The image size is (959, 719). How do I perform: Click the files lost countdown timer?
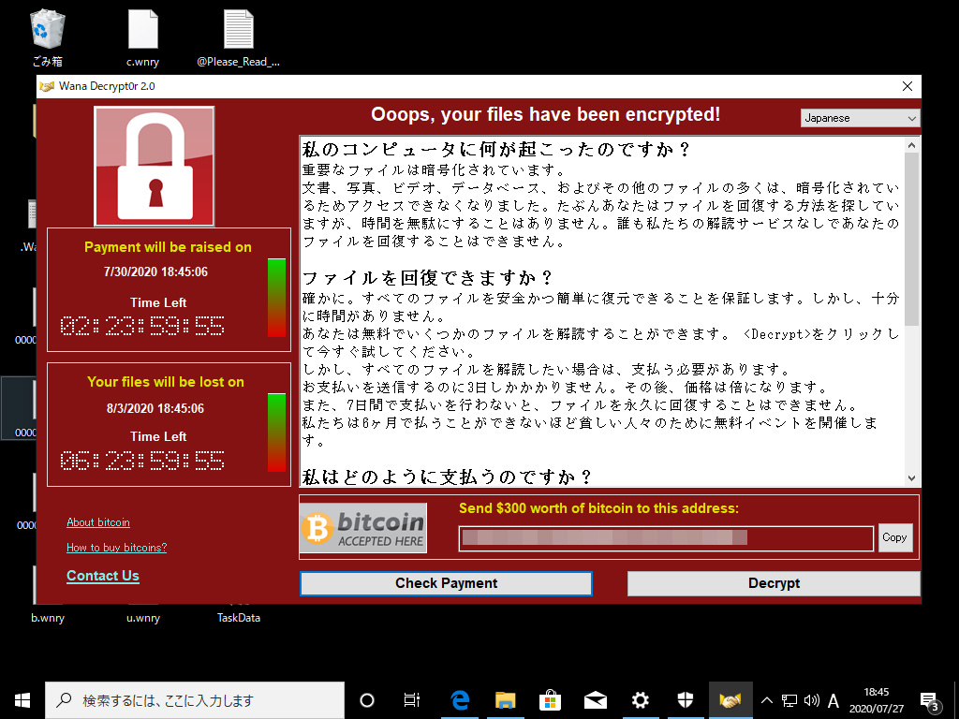[142, 461]
